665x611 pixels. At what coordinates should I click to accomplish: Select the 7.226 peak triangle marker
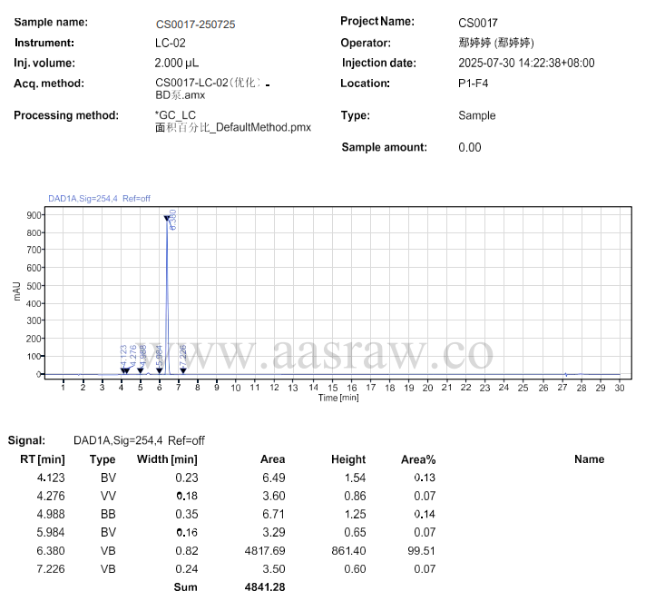183,370
